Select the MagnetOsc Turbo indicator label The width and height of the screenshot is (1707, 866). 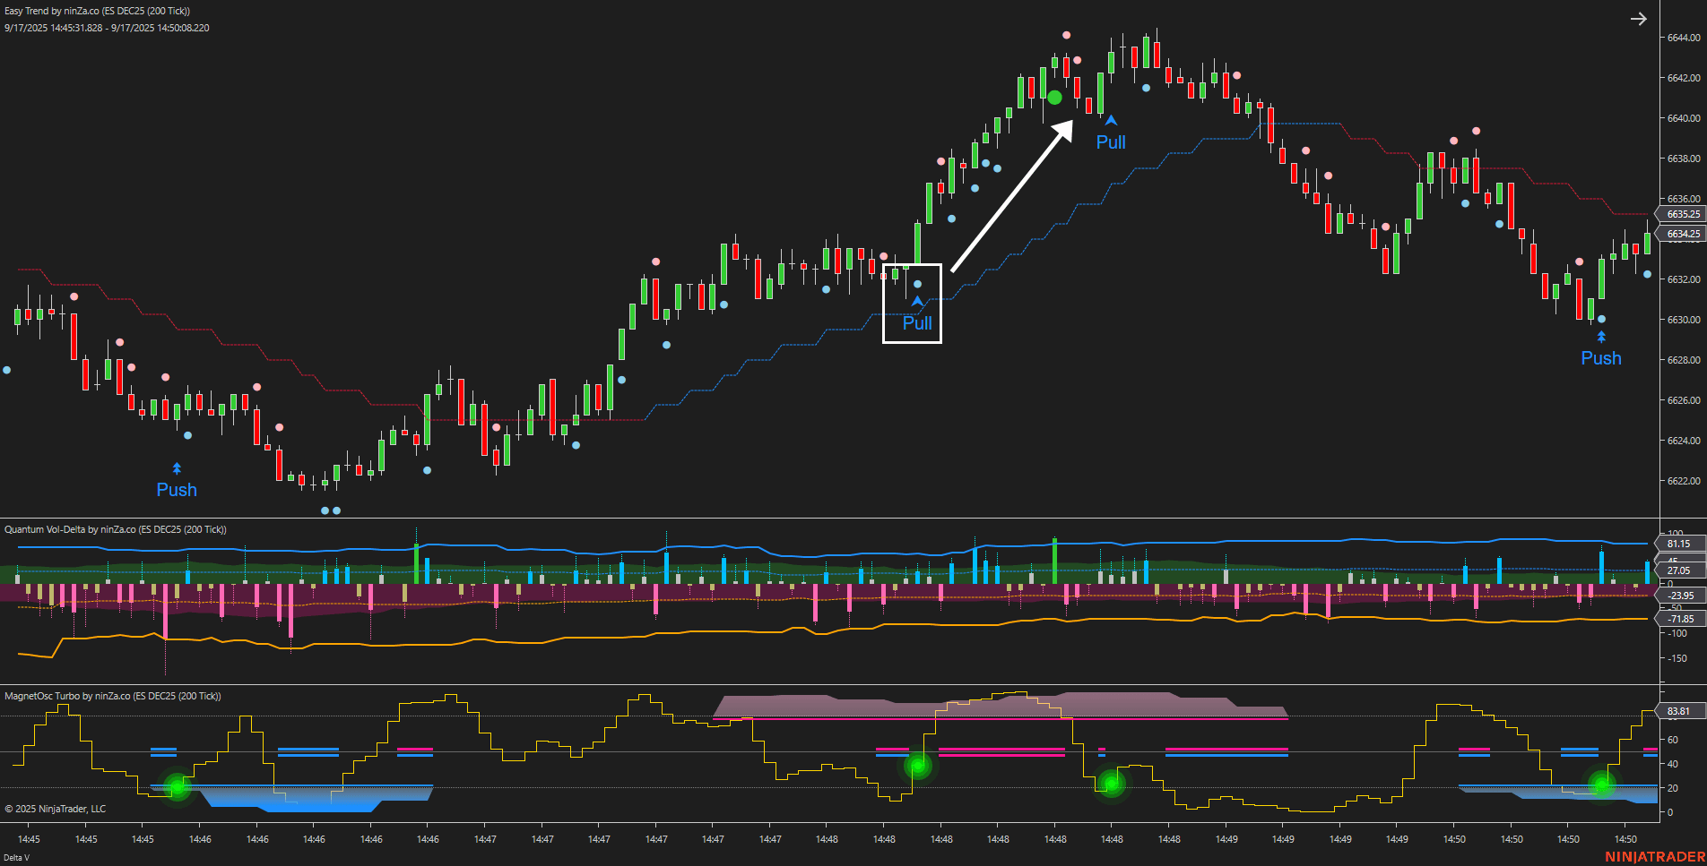click(113, 696)
